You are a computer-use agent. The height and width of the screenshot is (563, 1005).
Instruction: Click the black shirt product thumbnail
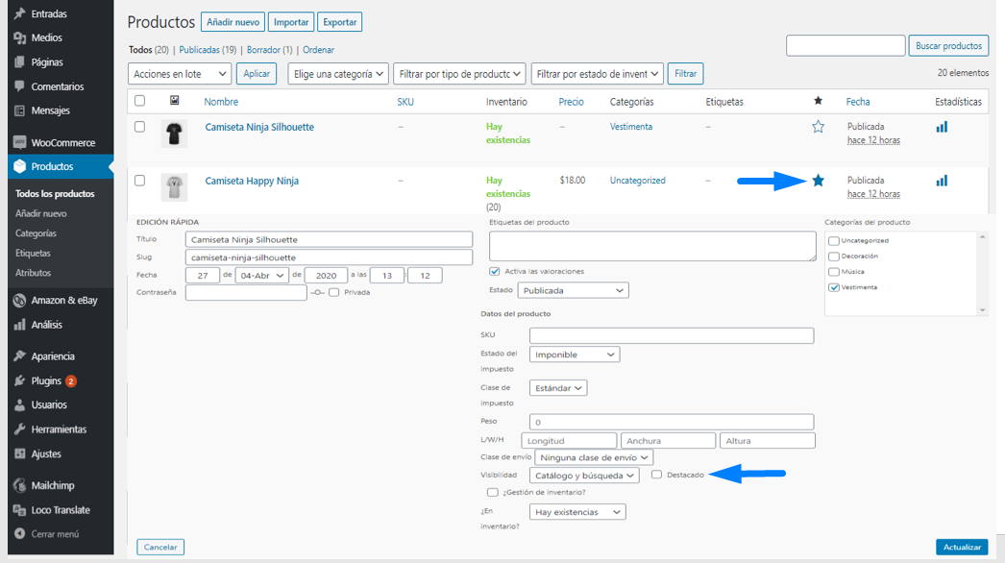(x=174, y=134)
